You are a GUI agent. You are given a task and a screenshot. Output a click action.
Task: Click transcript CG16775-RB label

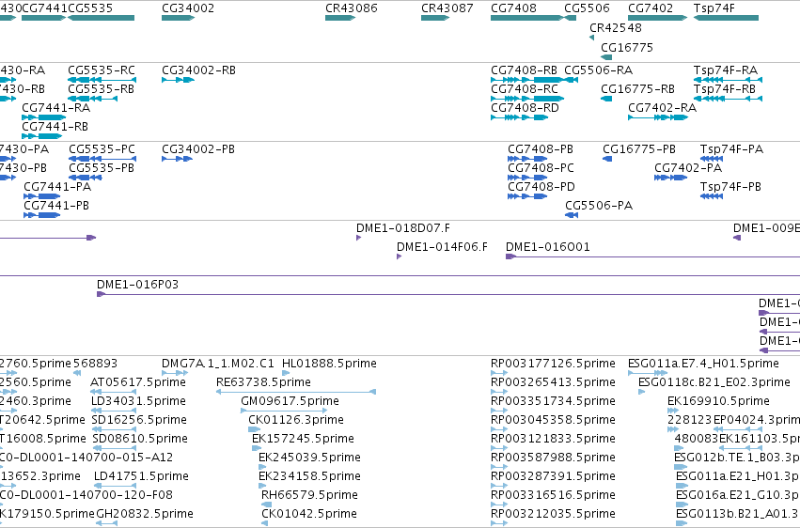coord(637,88)
